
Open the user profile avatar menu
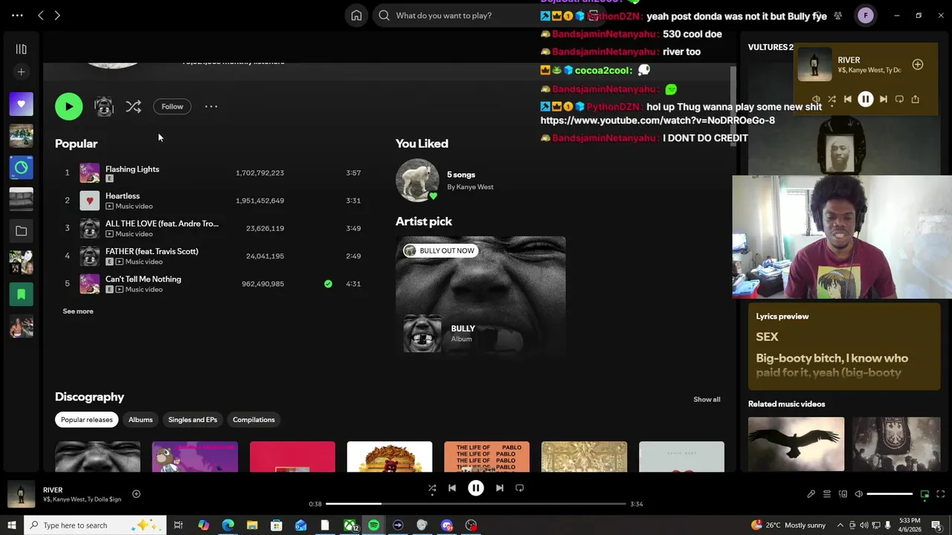865,15
